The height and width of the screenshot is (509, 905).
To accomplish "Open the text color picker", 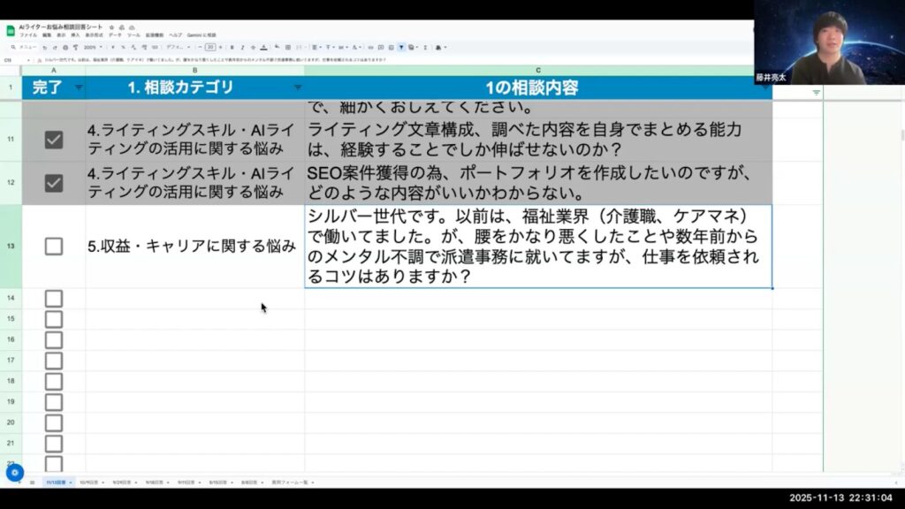I will 265,47.
